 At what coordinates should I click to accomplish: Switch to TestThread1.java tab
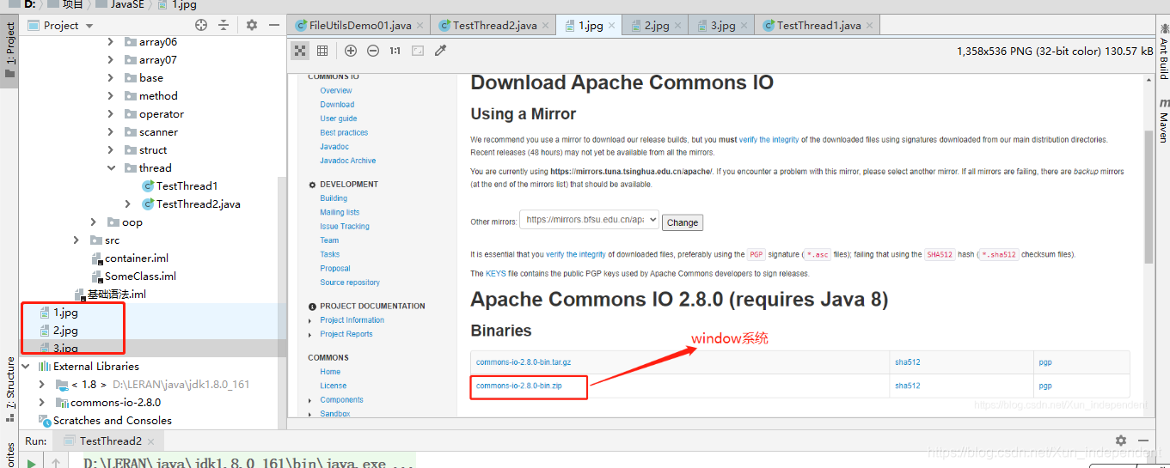[x=818, y=25]
